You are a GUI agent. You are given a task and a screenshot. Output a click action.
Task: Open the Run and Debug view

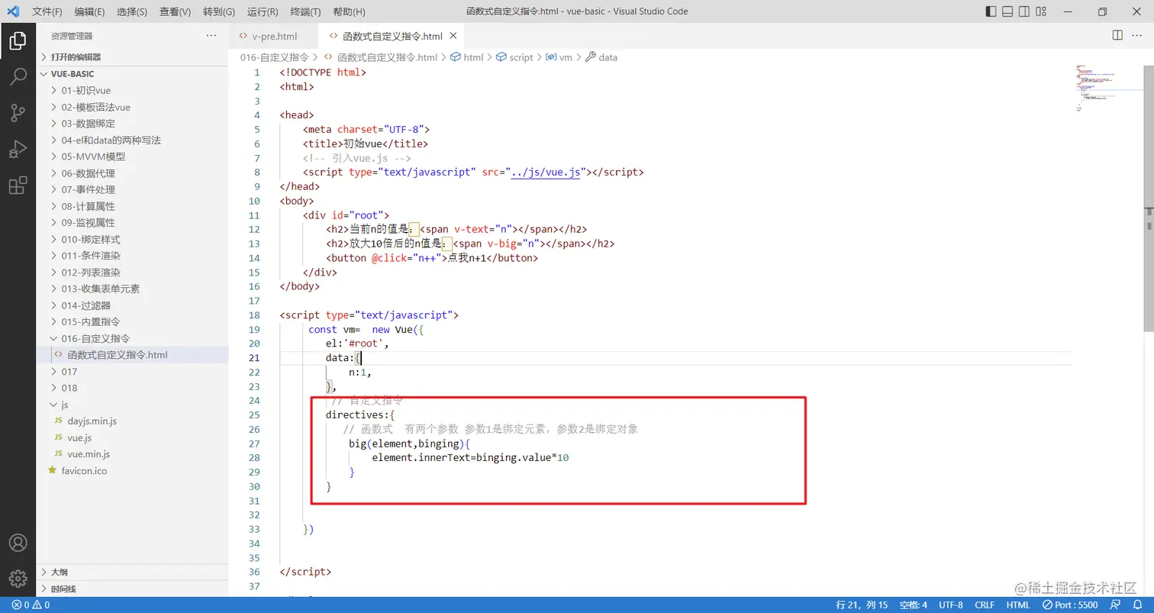(18, 149)
